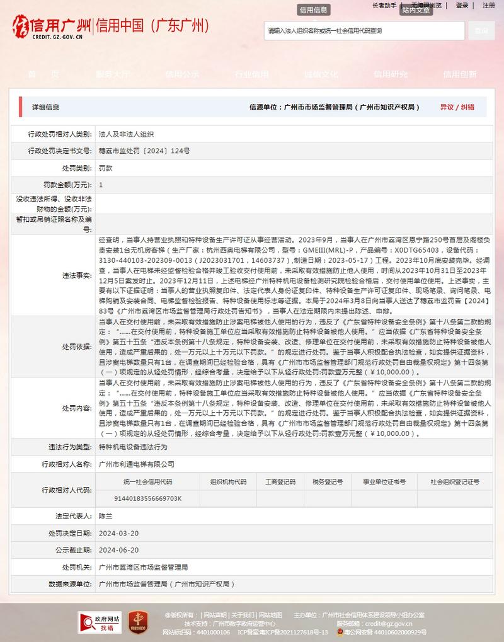Click the 公示截止期 row label
The height and width of the screenshot is (642, 504).
point(74,550)
